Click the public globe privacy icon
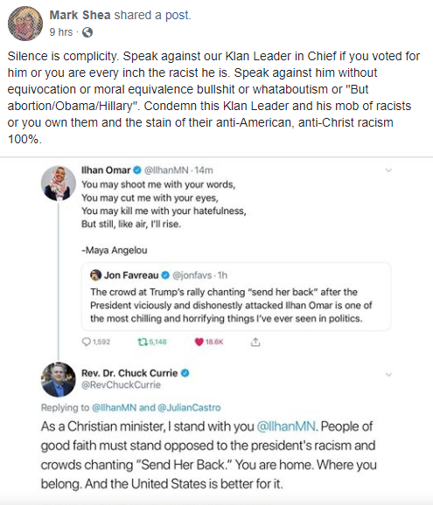Viewport: 433px width, 505px height. pyautogui.click(x=87, y=32)
